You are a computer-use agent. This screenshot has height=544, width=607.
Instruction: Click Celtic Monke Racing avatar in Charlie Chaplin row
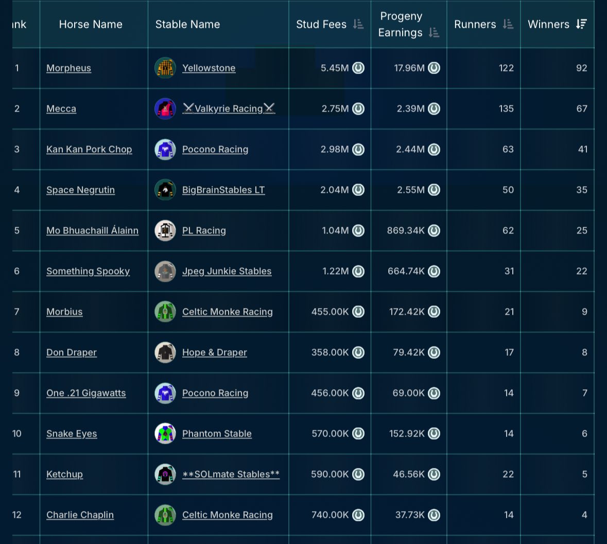165,515
